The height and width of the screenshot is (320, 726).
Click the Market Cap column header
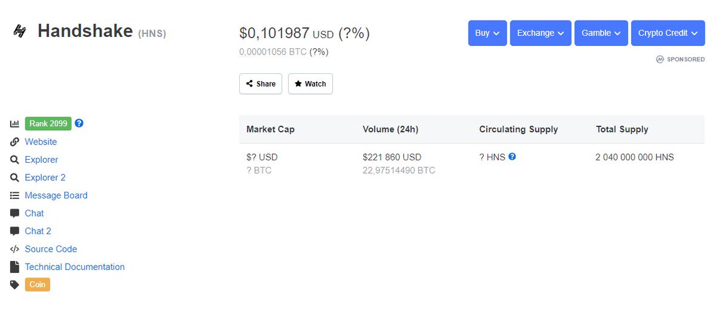[x=271, y=129]
